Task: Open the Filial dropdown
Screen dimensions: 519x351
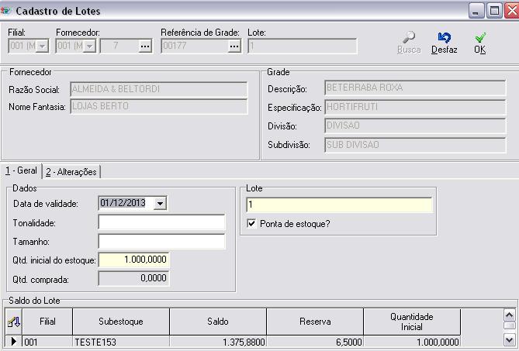Action: click(43, 46)
